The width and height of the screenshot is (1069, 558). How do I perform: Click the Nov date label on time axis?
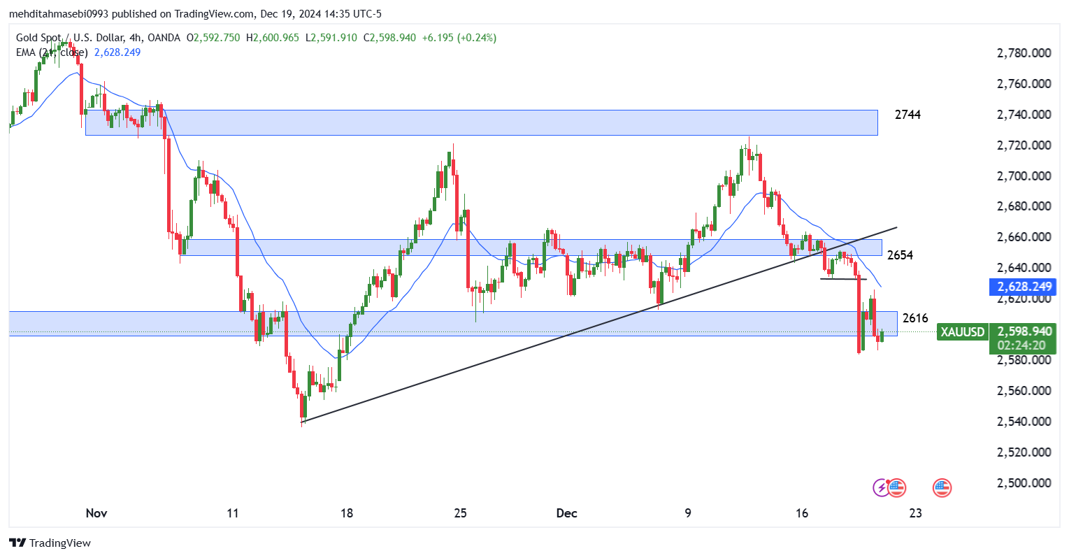click(x=96, y=513)
